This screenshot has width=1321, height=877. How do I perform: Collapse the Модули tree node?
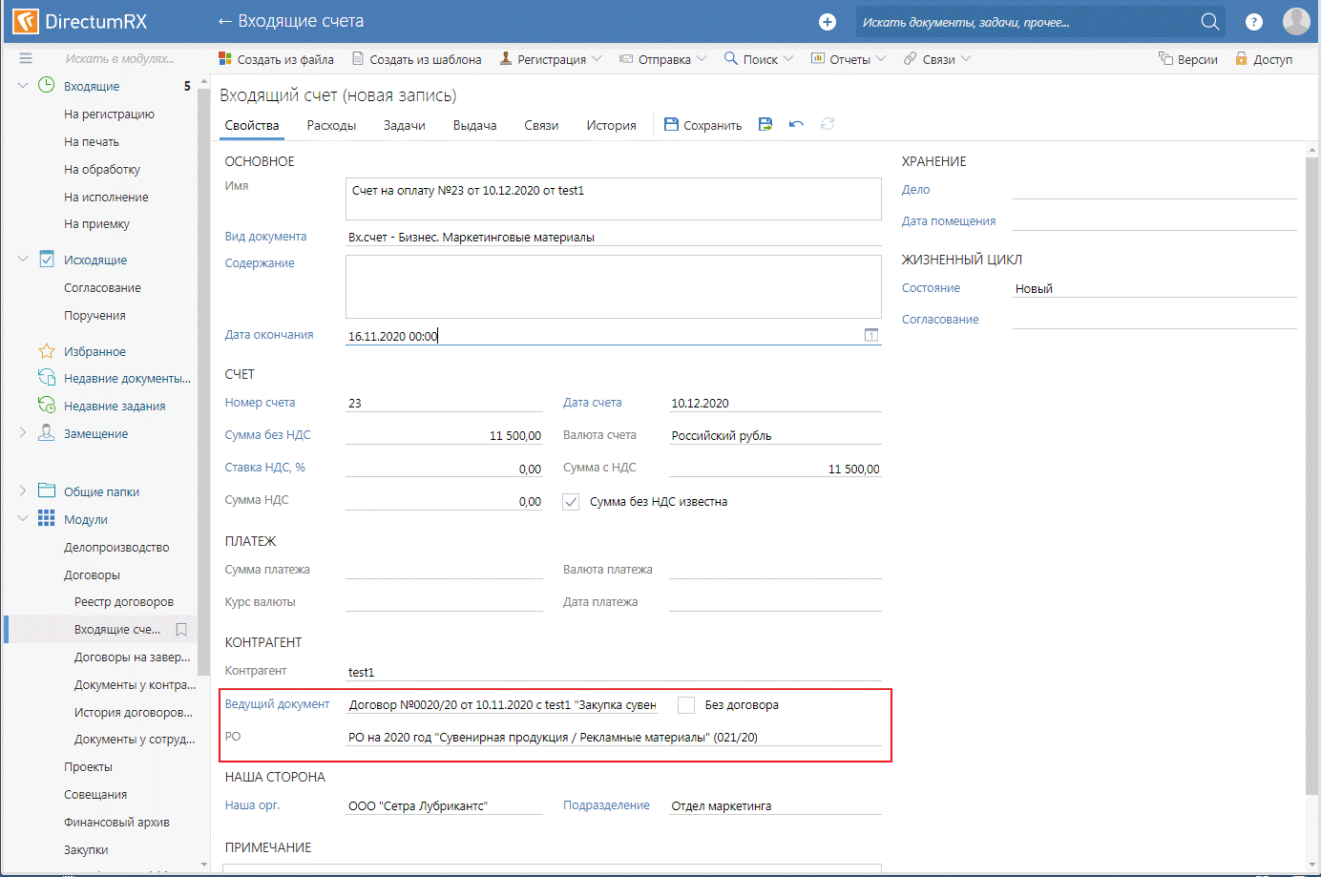tap(23, 518)
